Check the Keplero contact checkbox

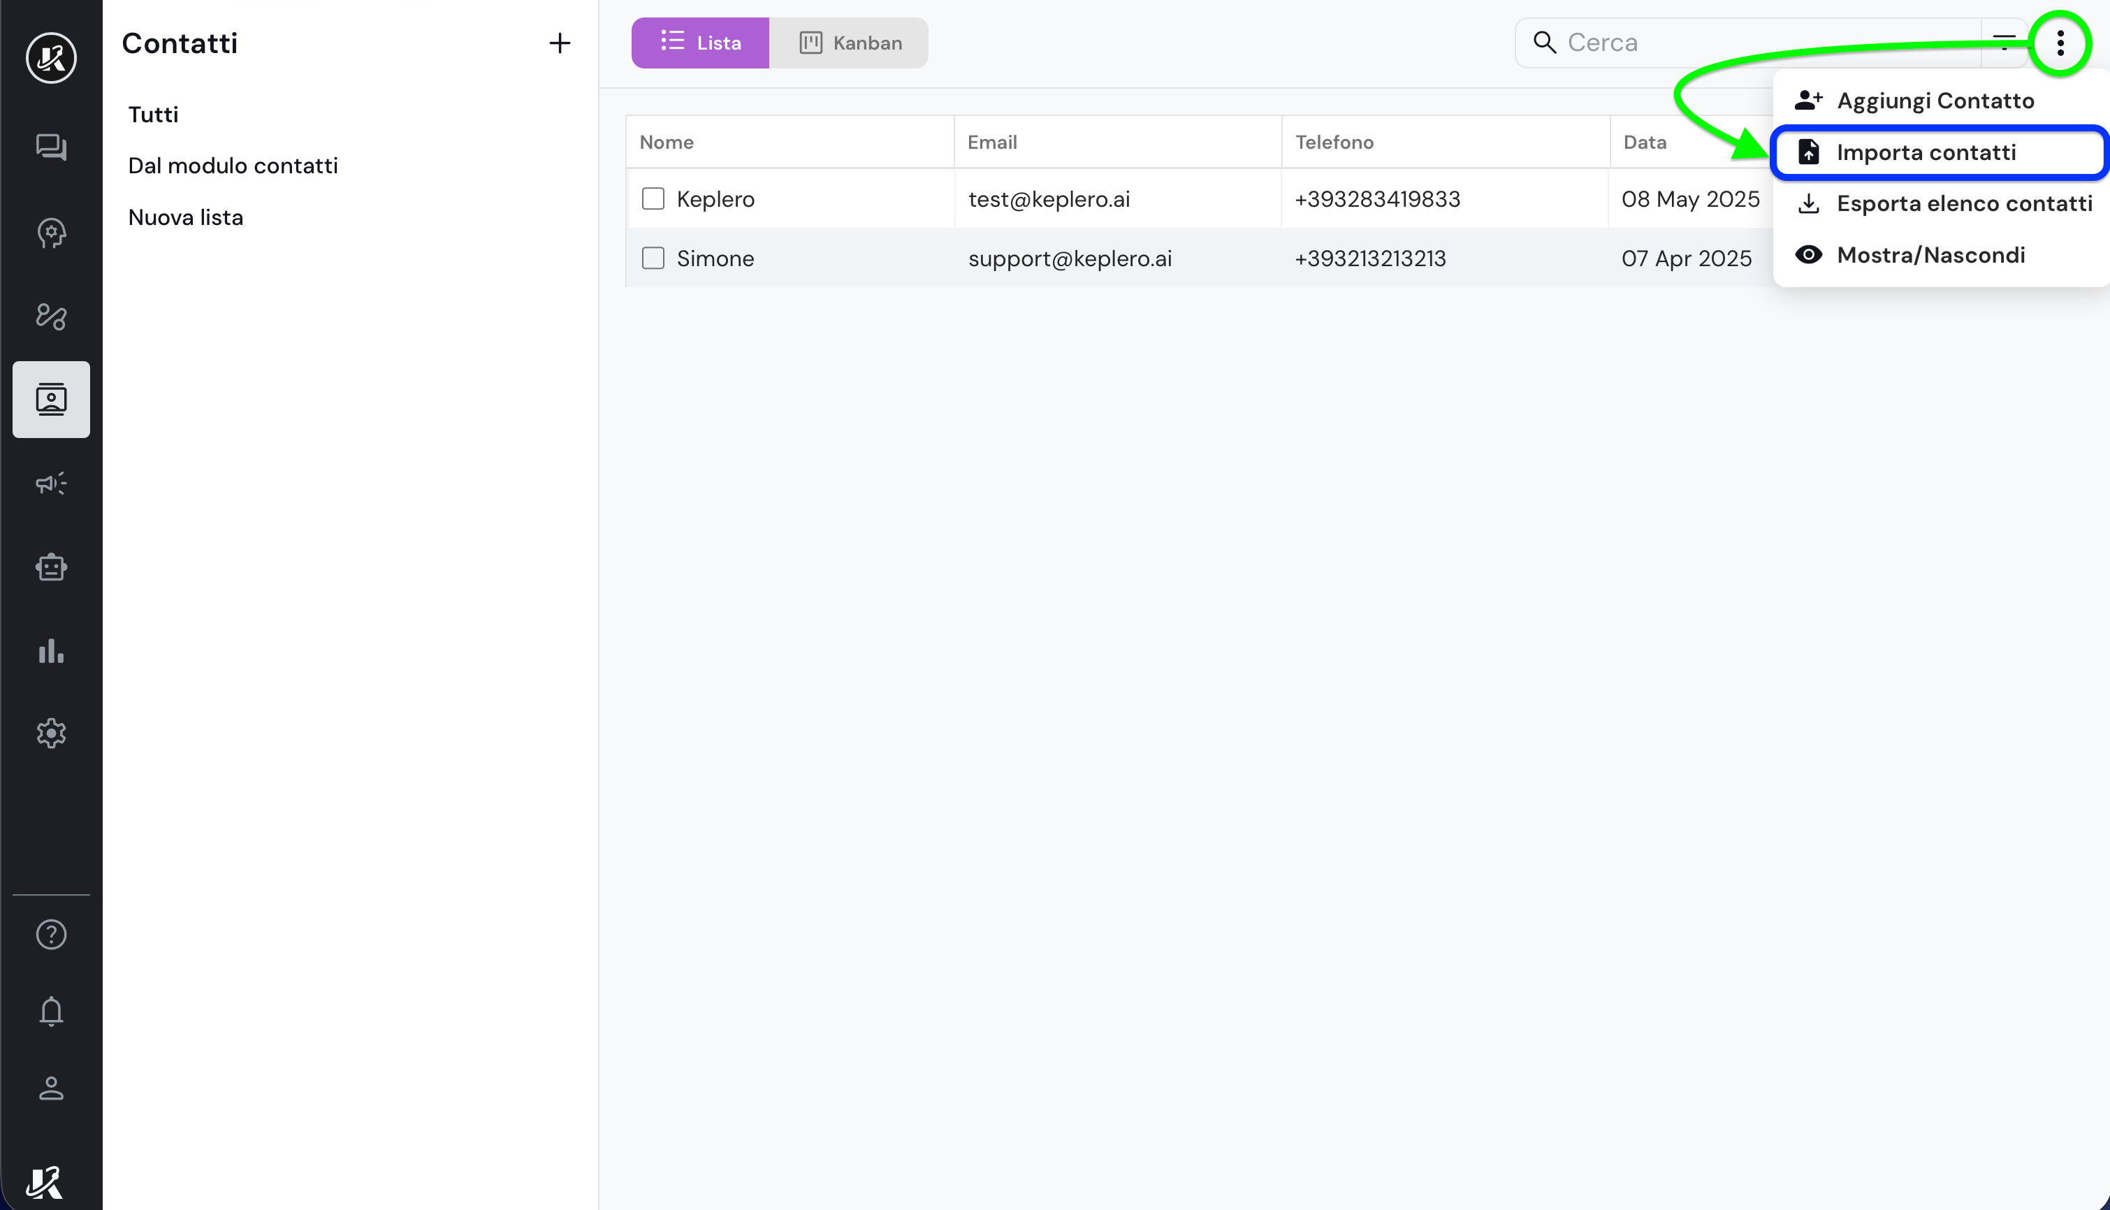(x=653, y=198)
